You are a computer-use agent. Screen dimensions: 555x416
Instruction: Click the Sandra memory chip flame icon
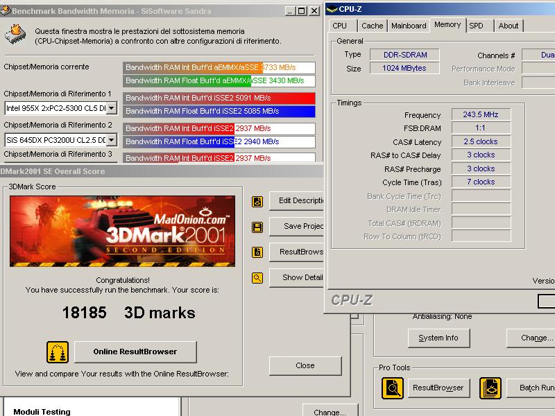[x=15, y=34]
